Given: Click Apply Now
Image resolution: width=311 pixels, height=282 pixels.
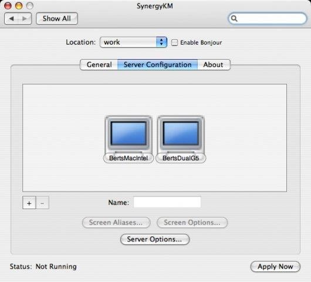Looking at the screenshot, I should [x=275, y=267].
